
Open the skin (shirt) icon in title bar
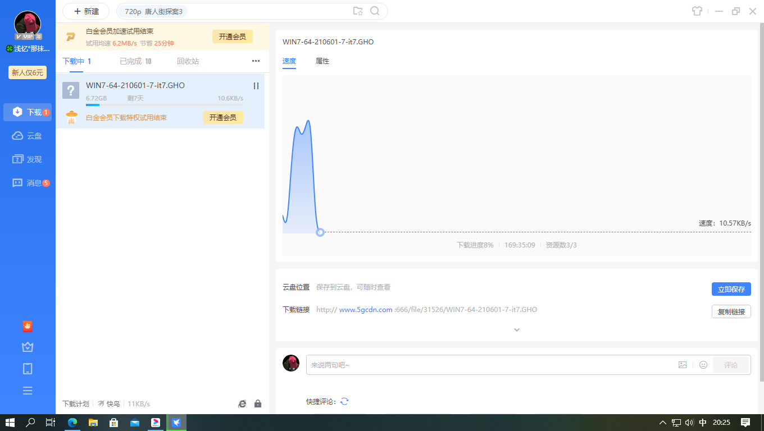pyautogui.click(x=697, y=11)
